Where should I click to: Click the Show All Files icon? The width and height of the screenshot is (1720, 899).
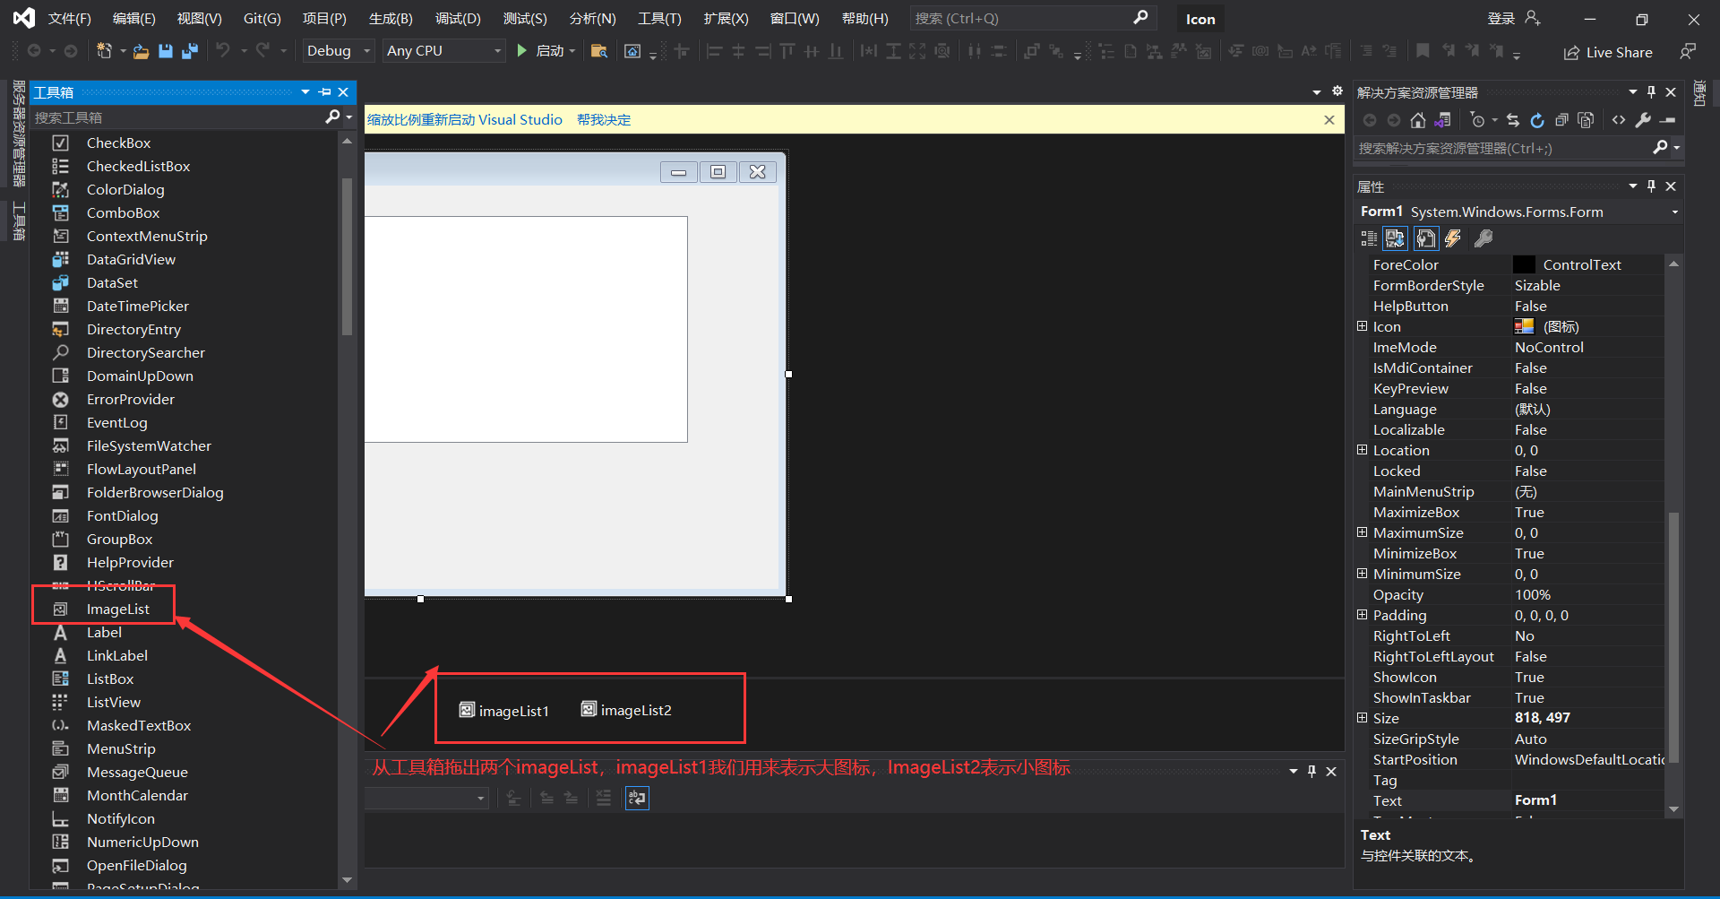pos(1586,120)
